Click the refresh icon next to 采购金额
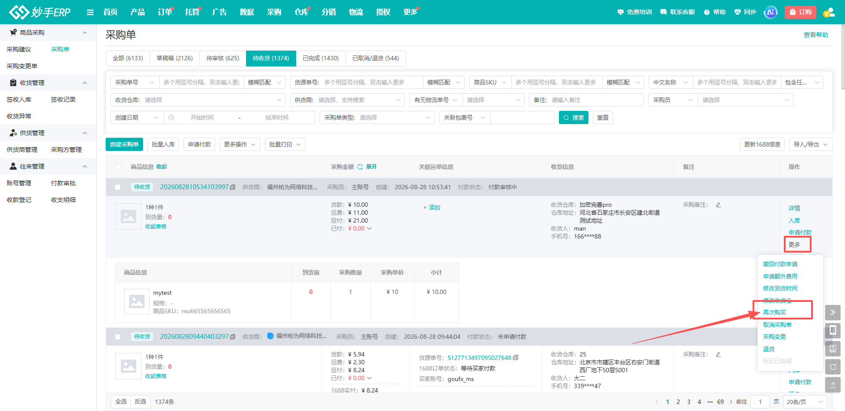Screen dimensions: 845x411 point(360,167)
